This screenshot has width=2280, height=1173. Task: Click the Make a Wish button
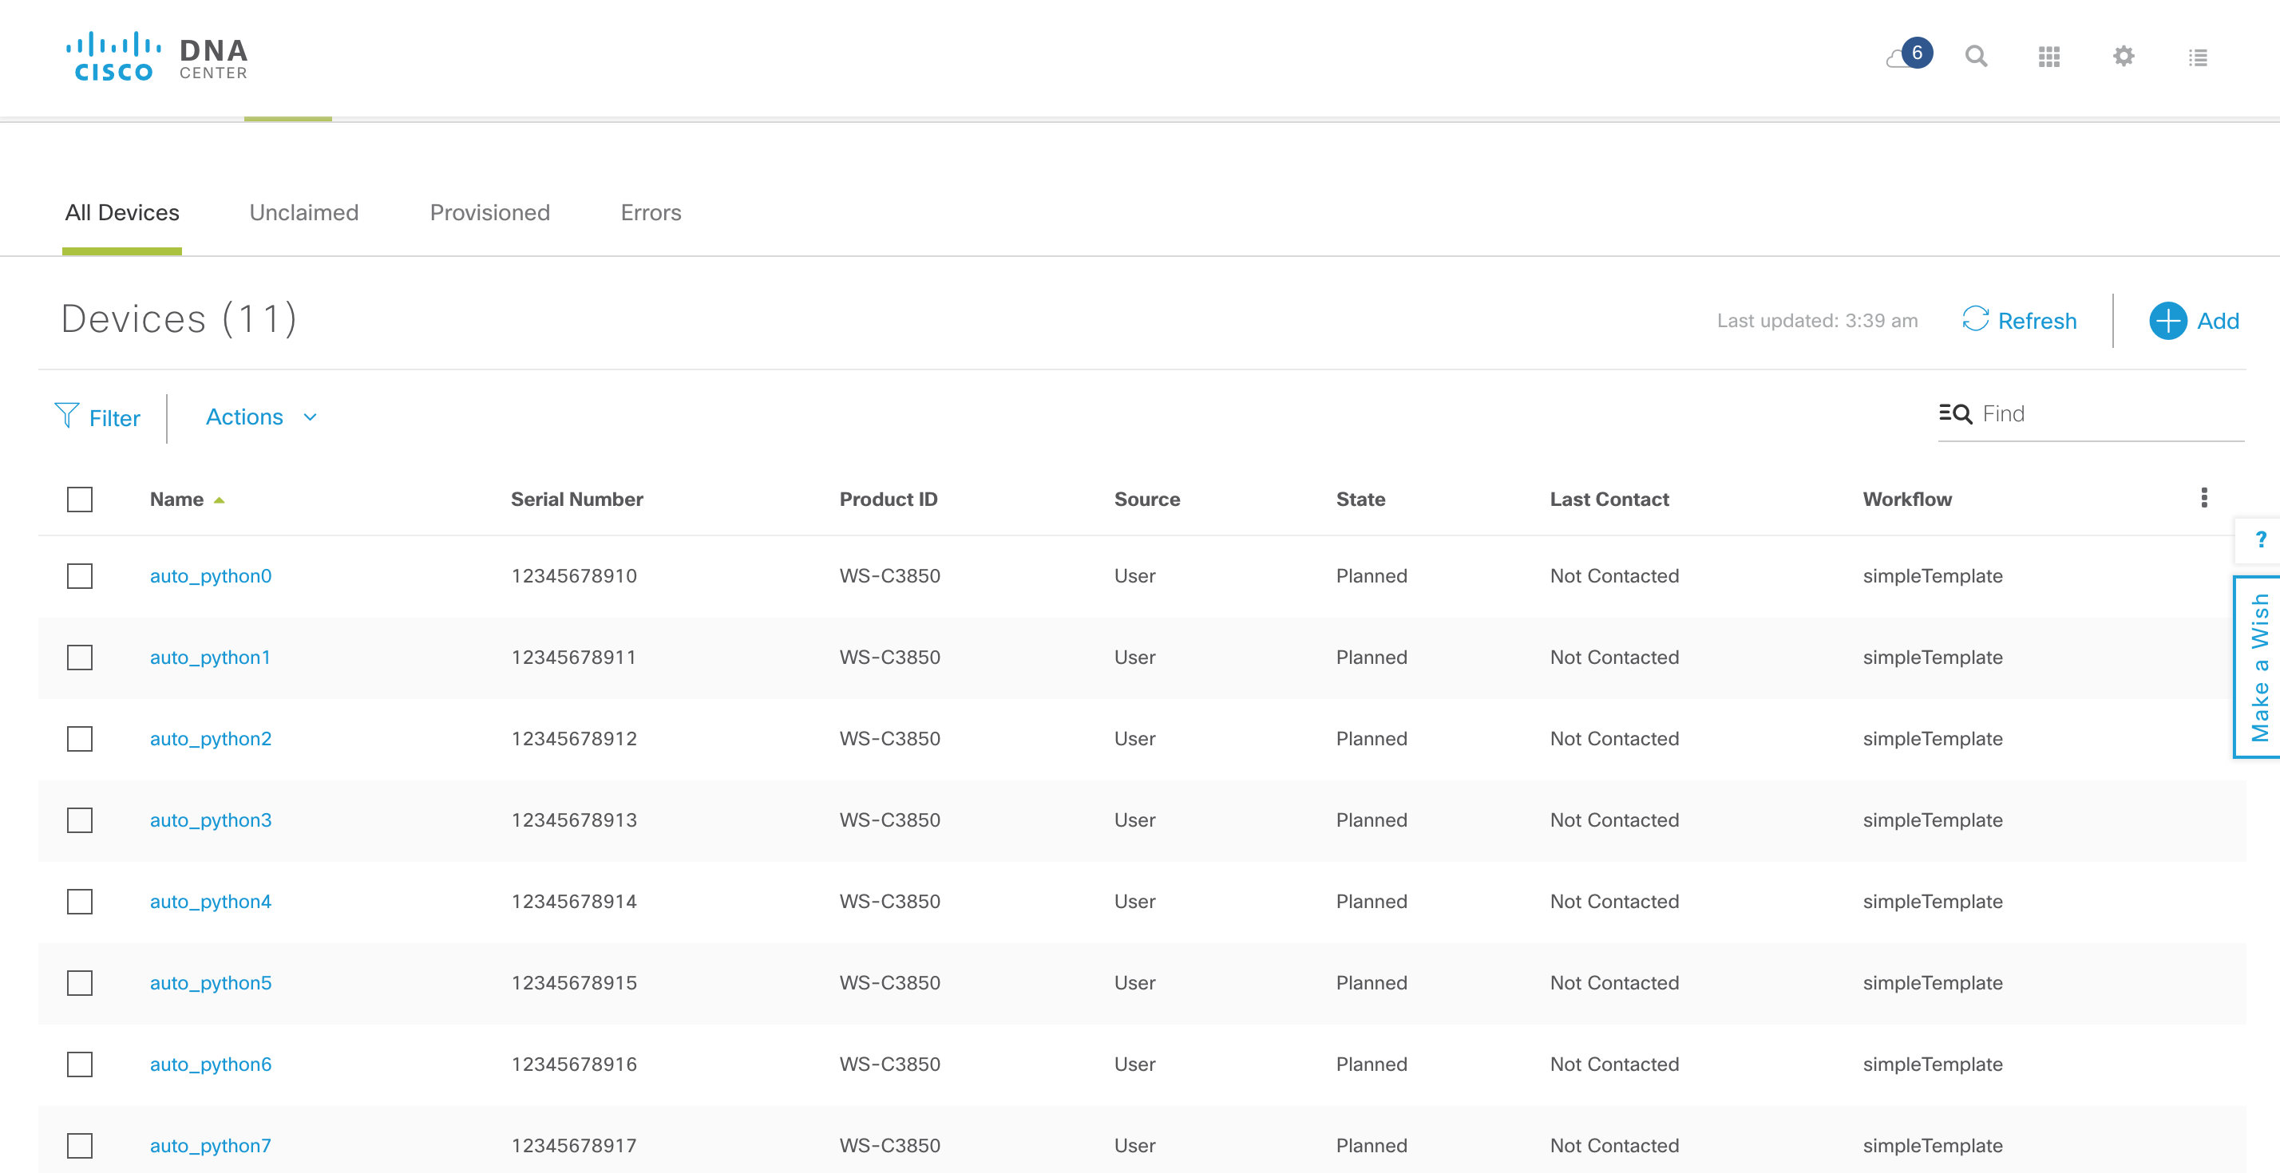[2259, 667]
